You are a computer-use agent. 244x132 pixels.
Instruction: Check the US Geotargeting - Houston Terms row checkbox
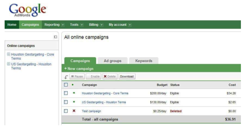pyautogui.click(x=66, y=102)
